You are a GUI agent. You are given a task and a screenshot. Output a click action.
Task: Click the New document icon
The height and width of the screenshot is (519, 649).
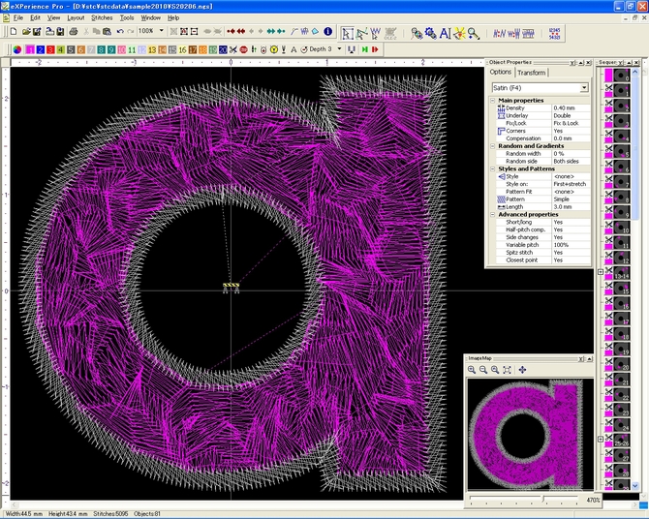(x=14, y=31)
